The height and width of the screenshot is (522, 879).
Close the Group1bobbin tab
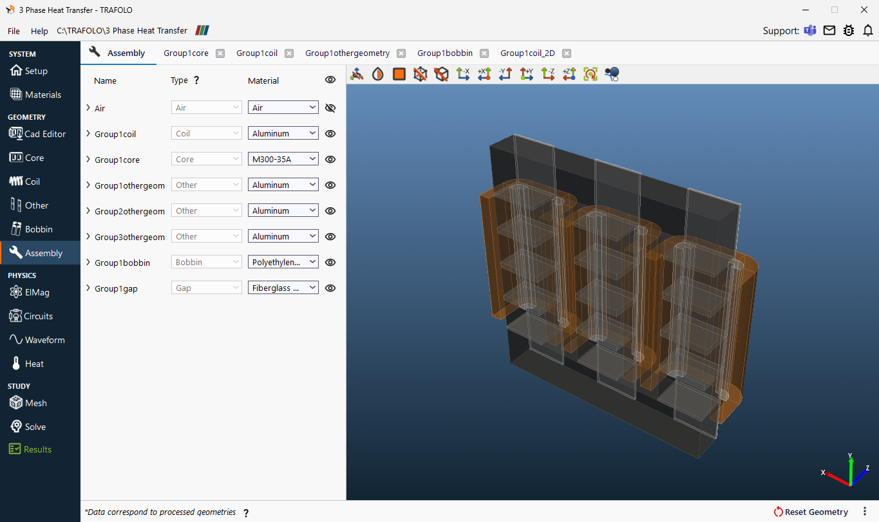[484, 53]
